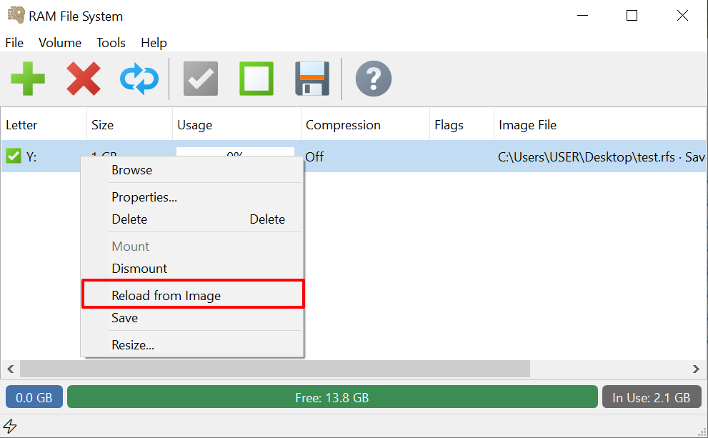Click the green plus add volume icon
This screenshot has height=438, width=708.
point(28,79)
